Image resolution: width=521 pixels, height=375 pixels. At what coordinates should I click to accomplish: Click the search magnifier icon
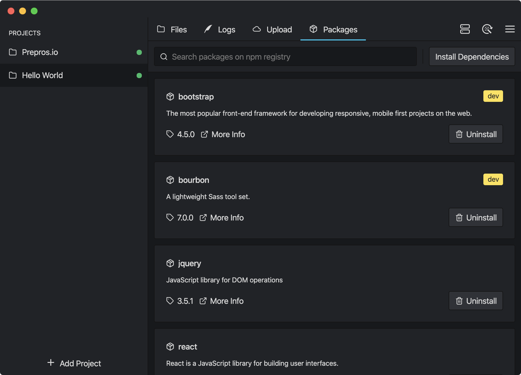click(164, 57)
